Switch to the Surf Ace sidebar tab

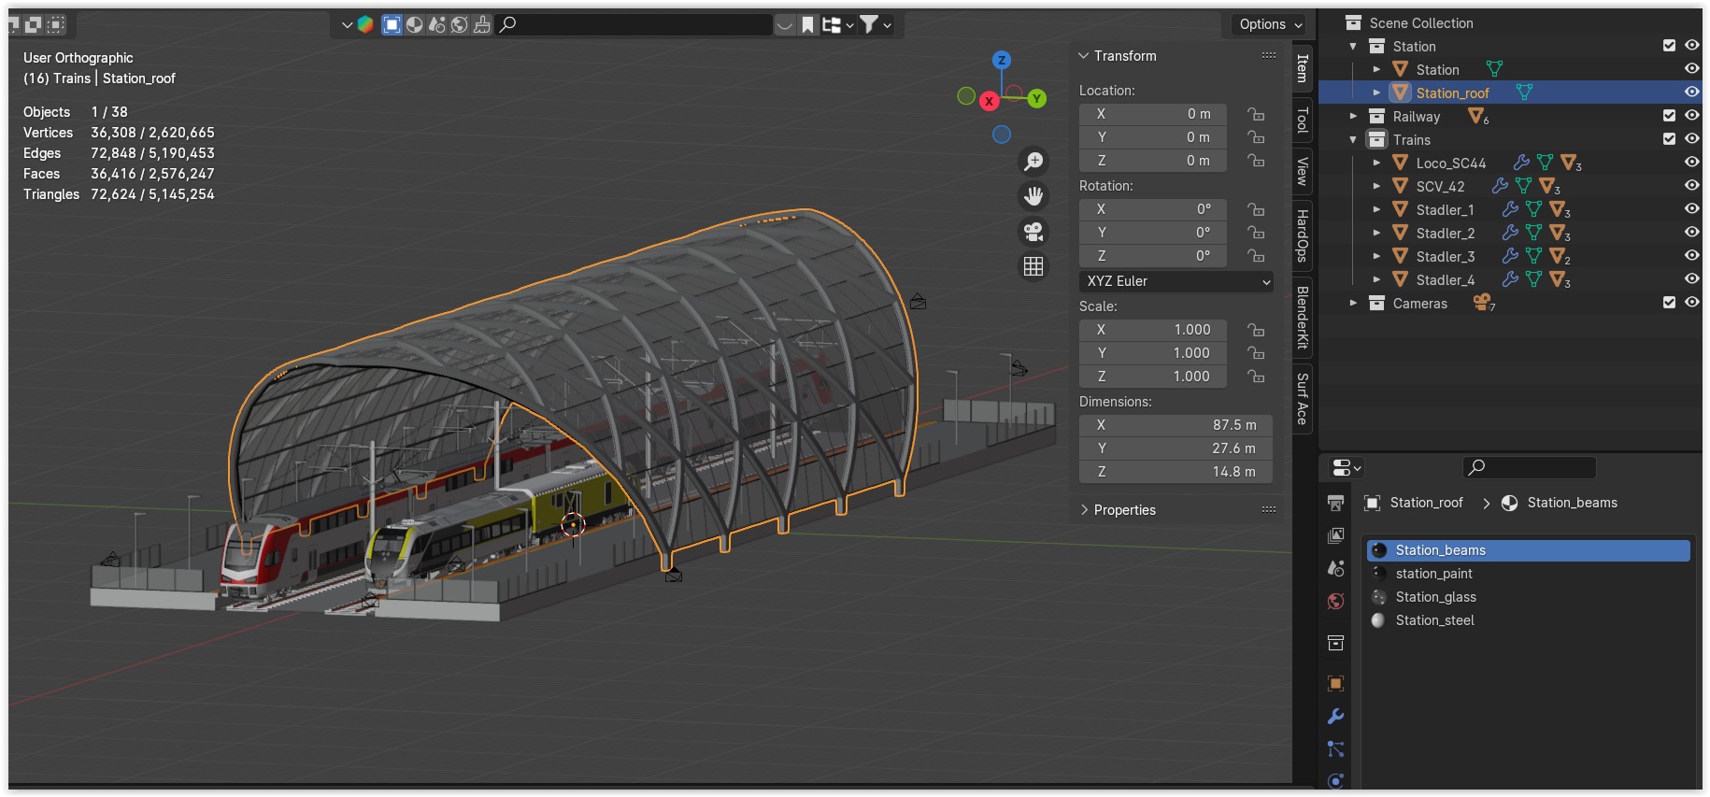[x=1303, y=399]
